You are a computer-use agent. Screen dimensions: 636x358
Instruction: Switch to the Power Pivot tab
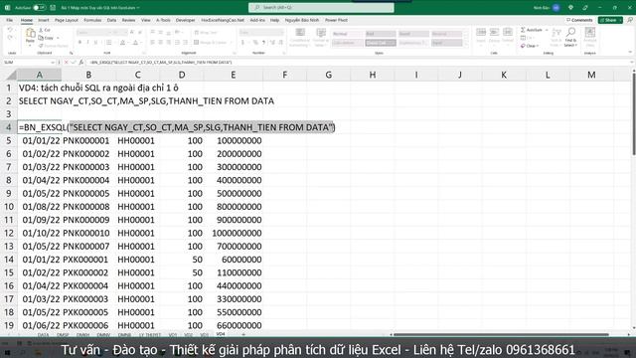(336, 20)
